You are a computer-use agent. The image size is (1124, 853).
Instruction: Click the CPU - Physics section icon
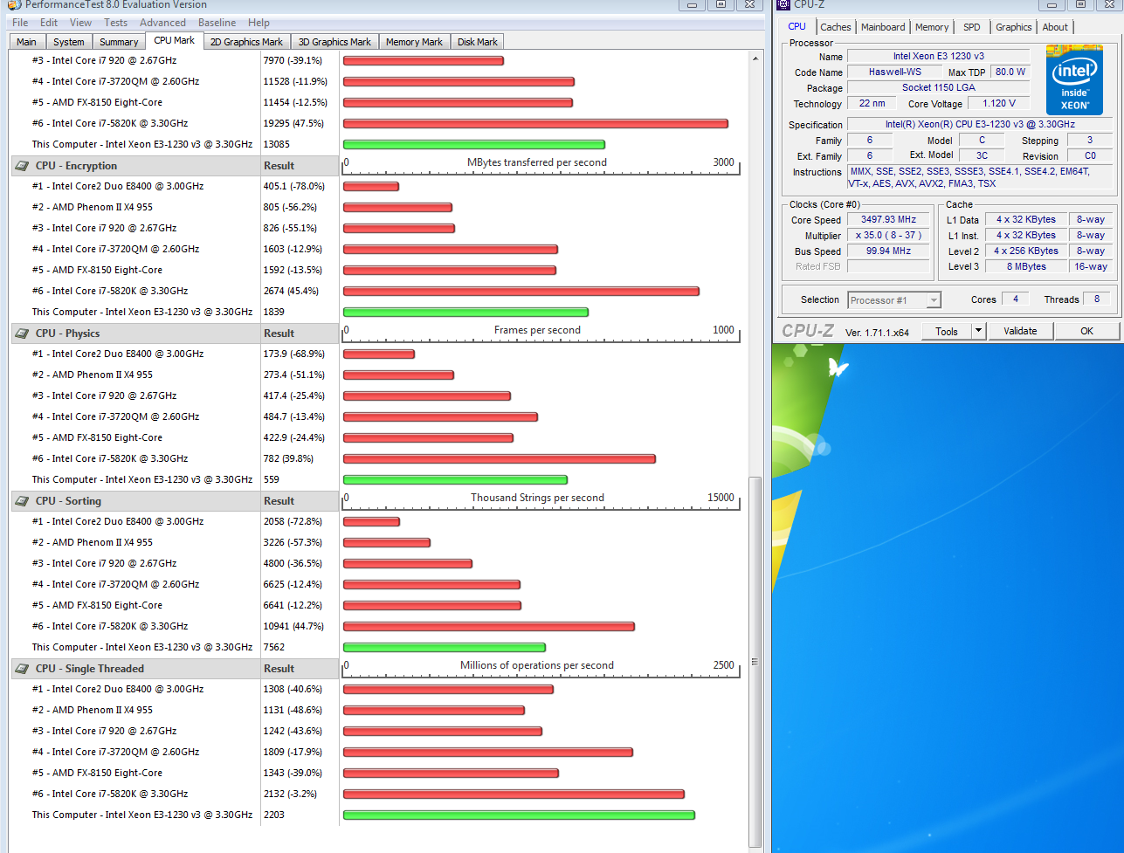pyautogui.click(x=21, y=334)
